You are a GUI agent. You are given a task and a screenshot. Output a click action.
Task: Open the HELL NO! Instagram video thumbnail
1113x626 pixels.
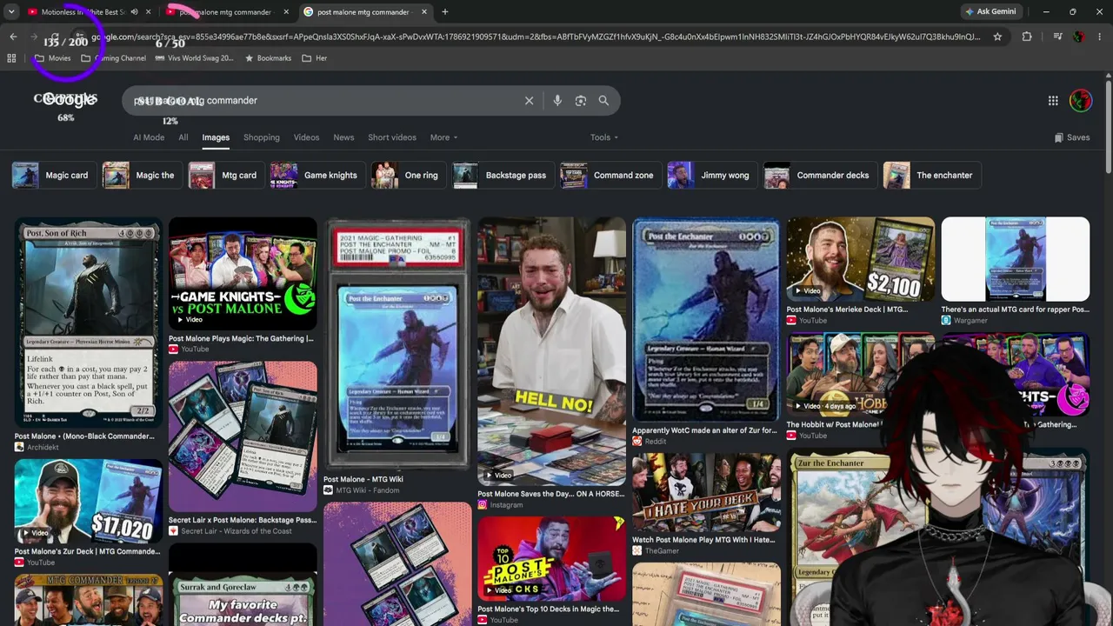(x=551, y=351)
